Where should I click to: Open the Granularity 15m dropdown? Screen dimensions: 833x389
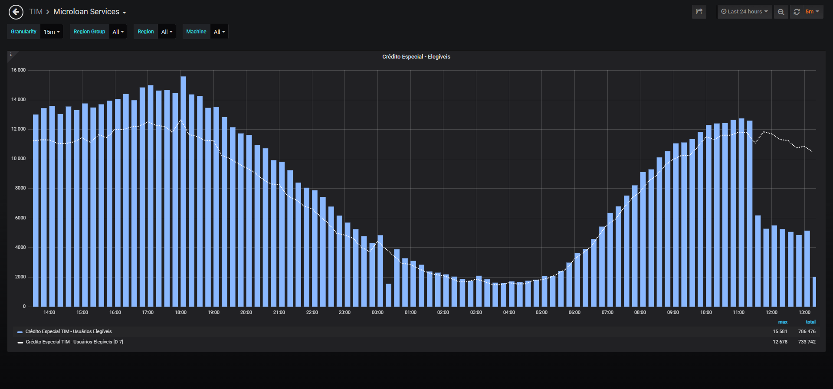point(52,32)
